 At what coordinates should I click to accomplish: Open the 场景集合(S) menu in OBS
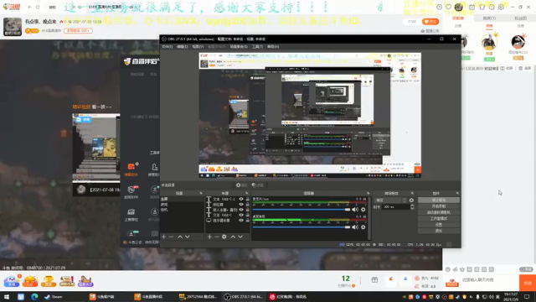point(239,47)
